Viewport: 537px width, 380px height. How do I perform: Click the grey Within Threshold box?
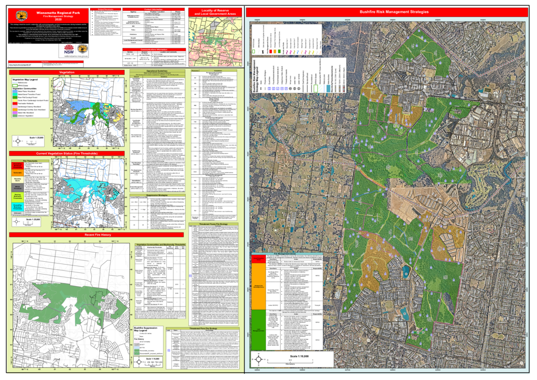click(17, 187)
